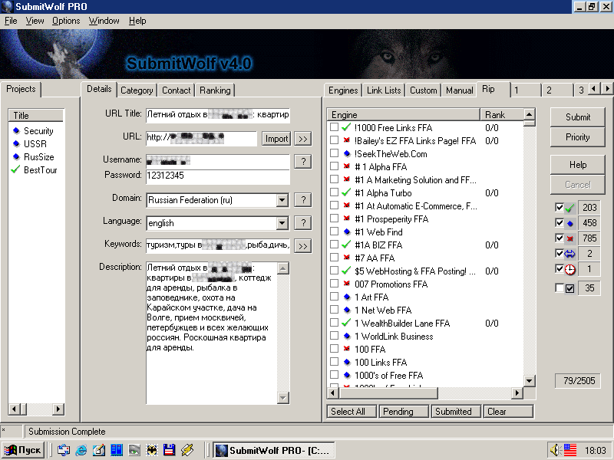Click the Clear button below engine list
Viewport: 614px width, 460px height.
coord(508,412)
